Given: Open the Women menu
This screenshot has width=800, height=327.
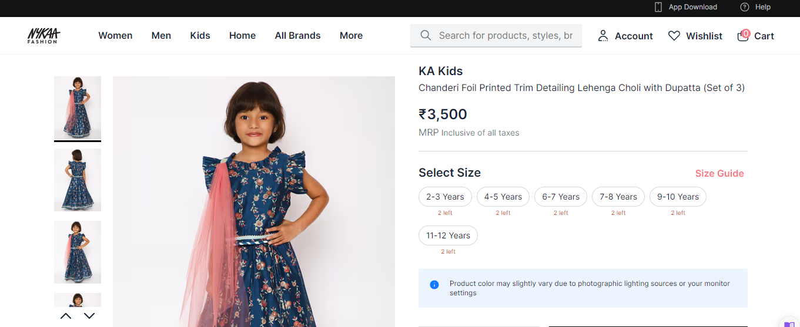Looking at the screenshot, I should (115, 36).
